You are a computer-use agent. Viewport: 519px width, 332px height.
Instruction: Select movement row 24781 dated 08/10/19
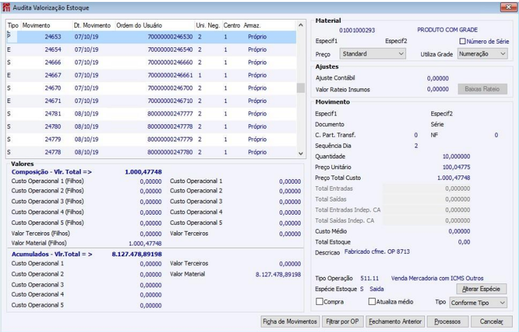151,113
